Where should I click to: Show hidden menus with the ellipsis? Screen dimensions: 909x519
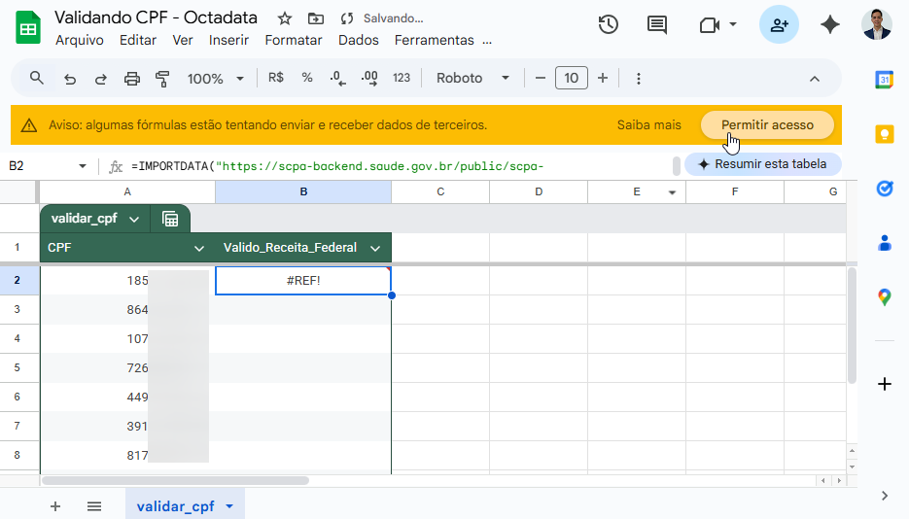pyautogui.click(x=487, y=42)
